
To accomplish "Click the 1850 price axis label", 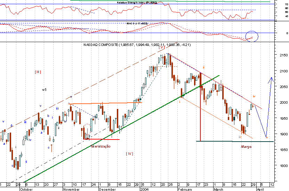I will (283, 150).
